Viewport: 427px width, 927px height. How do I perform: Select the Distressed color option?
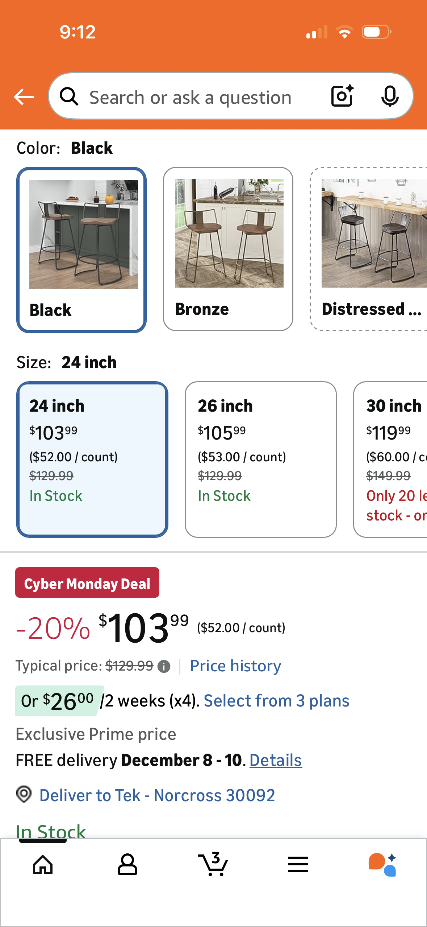369,249
